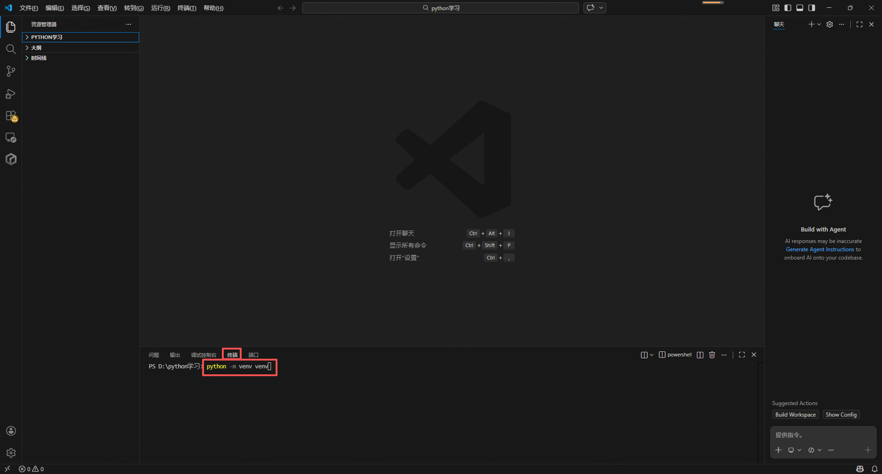Open the Explorer view in the activity bar
Screen dimensions: 882x474
coord(11,27)
